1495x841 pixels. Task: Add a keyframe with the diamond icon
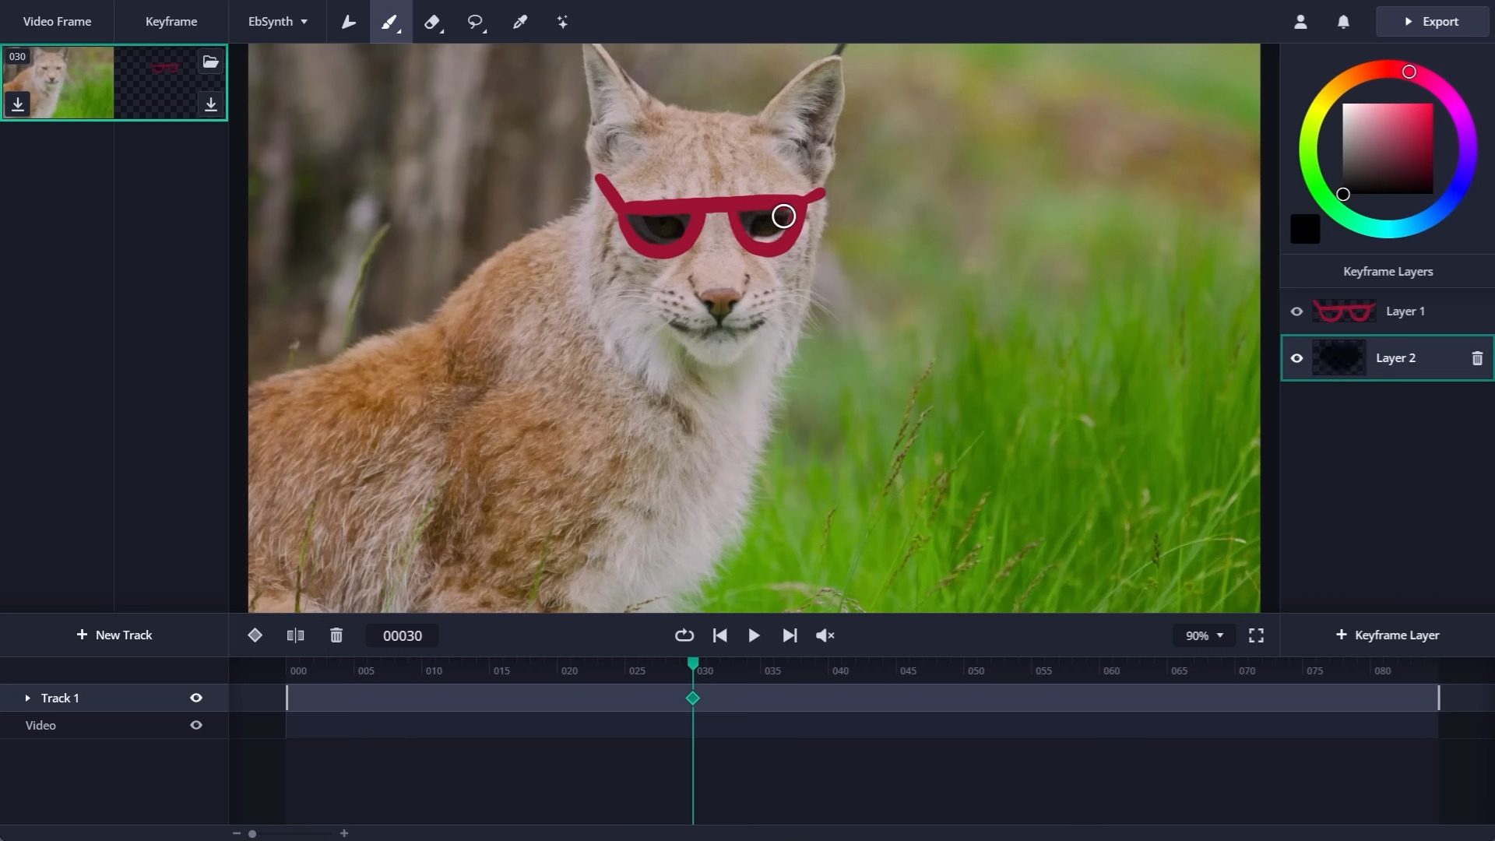click(x=255, y=635)
